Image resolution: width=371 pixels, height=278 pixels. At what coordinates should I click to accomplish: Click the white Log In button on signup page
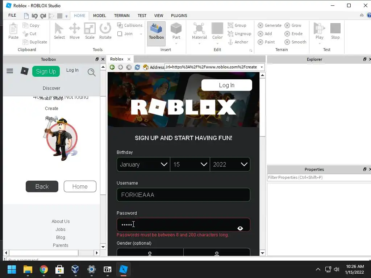(x=227, y=85)
